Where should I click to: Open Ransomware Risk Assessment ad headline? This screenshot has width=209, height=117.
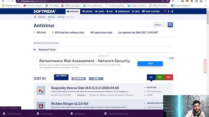(85, 61)
